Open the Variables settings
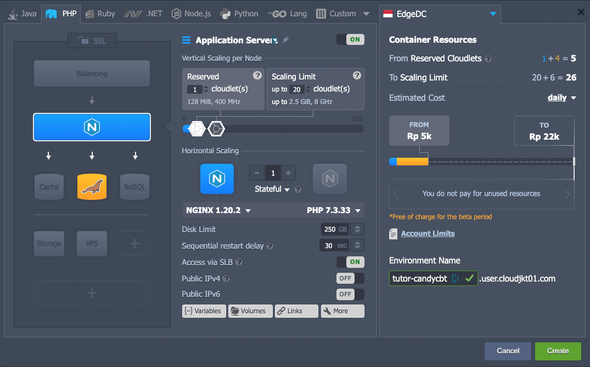 [x=204, y=311]
